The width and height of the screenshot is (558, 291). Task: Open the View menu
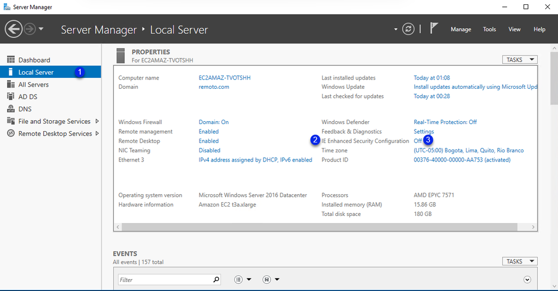coord(514,29)
